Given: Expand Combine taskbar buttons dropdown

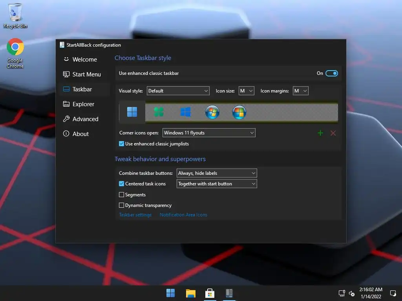Looking at the screenshot, I should point(217,173).
